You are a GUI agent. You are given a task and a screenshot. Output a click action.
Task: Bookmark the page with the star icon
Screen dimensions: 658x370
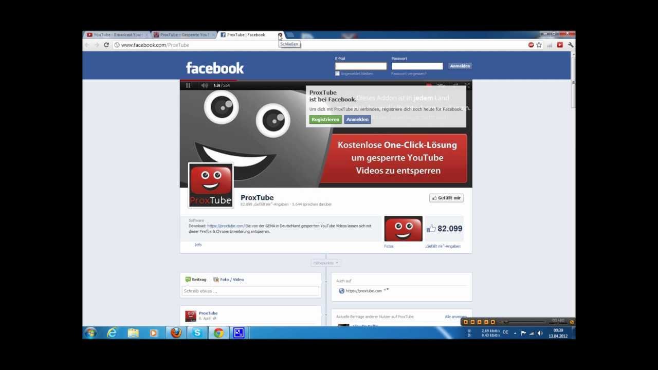click(x=539, y=45)
